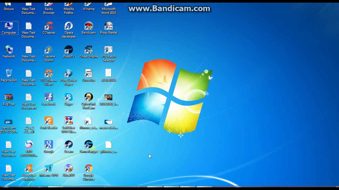The width and height of the screenshot is (339, 190).
Task: Open the Facebook shortcut icon
Action: [x=49, y=99]
